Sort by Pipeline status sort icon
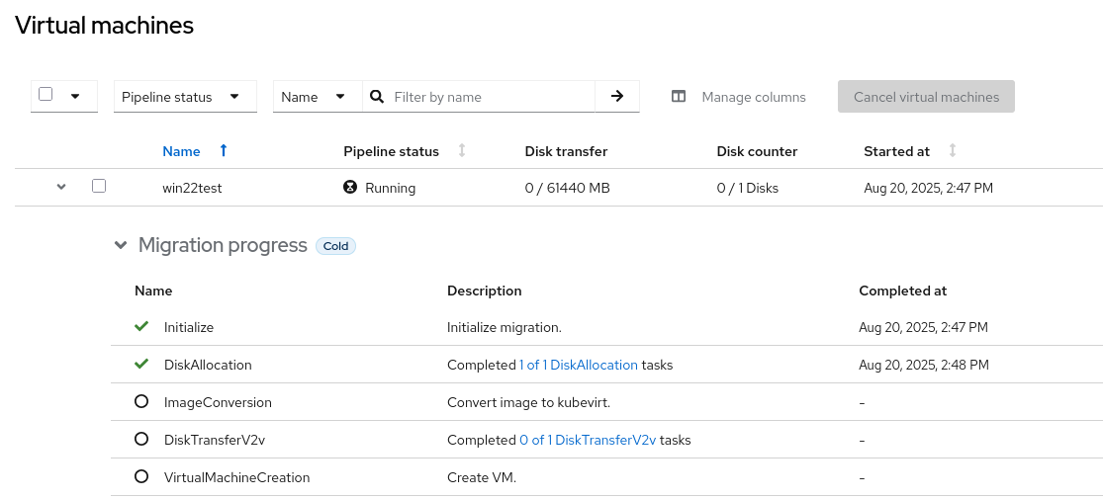Image resolution: width=1103 pixels, height=500 pixels. [462, 150]
